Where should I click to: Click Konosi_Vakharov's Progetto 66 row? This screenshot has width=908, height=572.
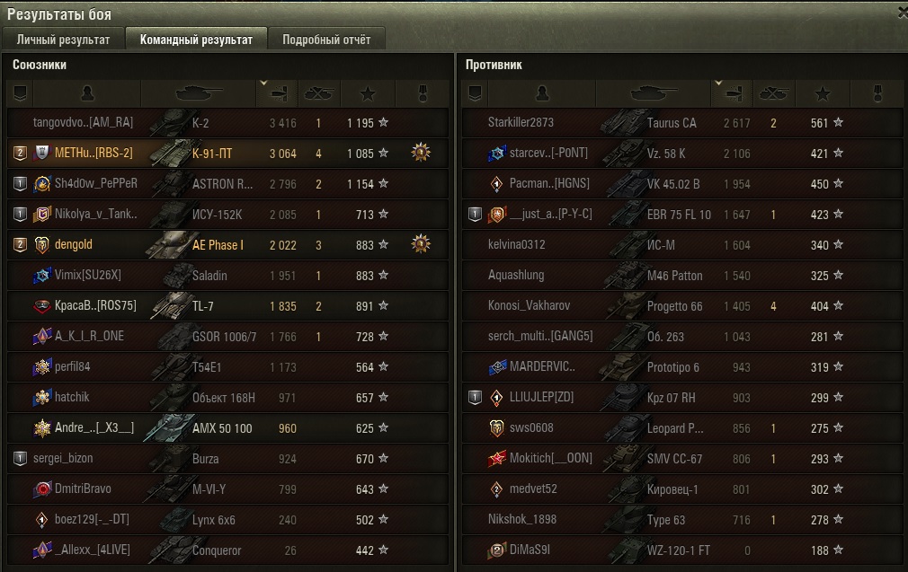click(682, 305)
